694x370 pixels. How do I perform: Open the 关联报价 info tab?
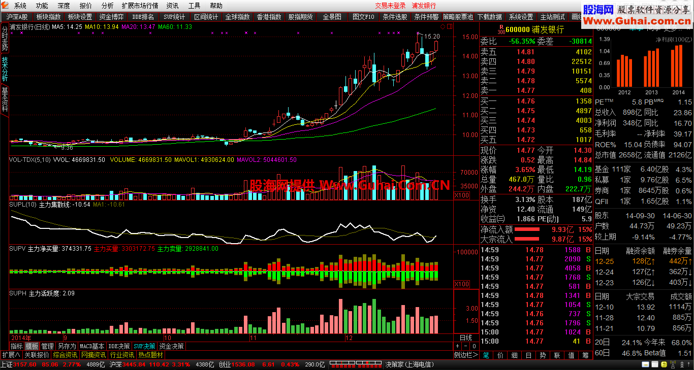[37, 355]
